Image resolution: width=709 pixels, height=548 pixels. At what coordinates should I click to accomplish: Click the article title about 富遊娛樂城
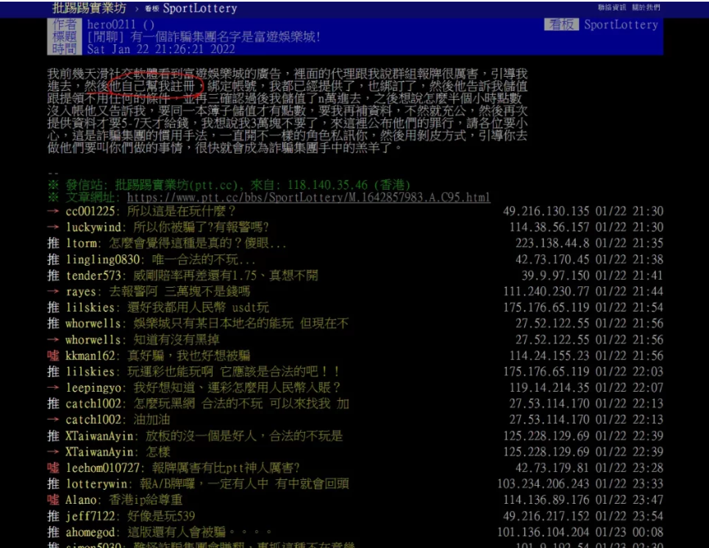(x=203, y=37)
